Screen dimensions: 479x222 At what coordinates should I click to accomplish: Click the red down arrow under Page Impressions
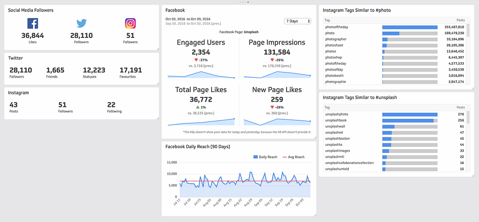272,60
